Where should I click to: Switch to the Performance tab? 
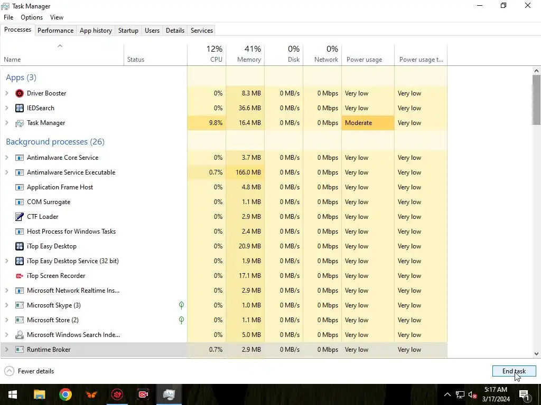tap(55, 30)
